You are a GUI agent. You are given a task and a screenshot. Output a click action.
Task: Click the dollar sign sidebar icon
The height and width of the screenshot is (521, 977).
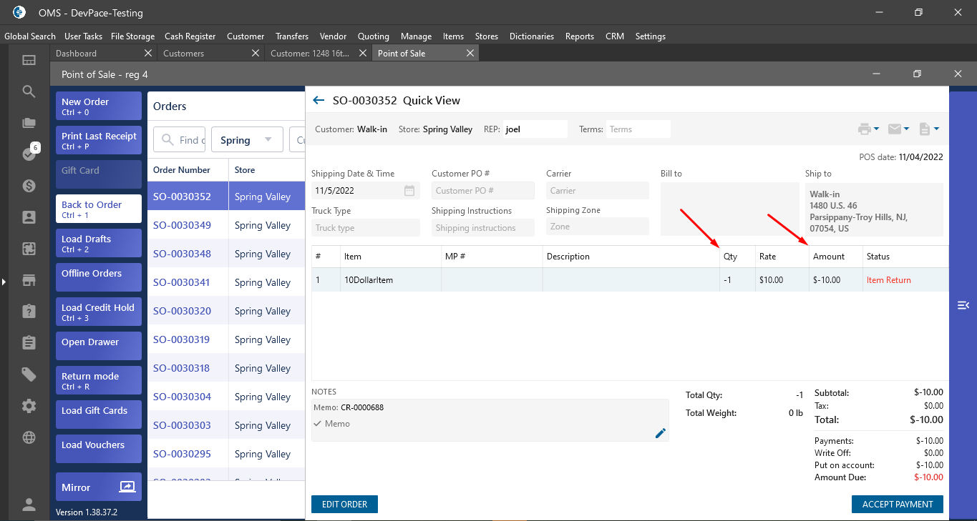(x=29, y=186)
